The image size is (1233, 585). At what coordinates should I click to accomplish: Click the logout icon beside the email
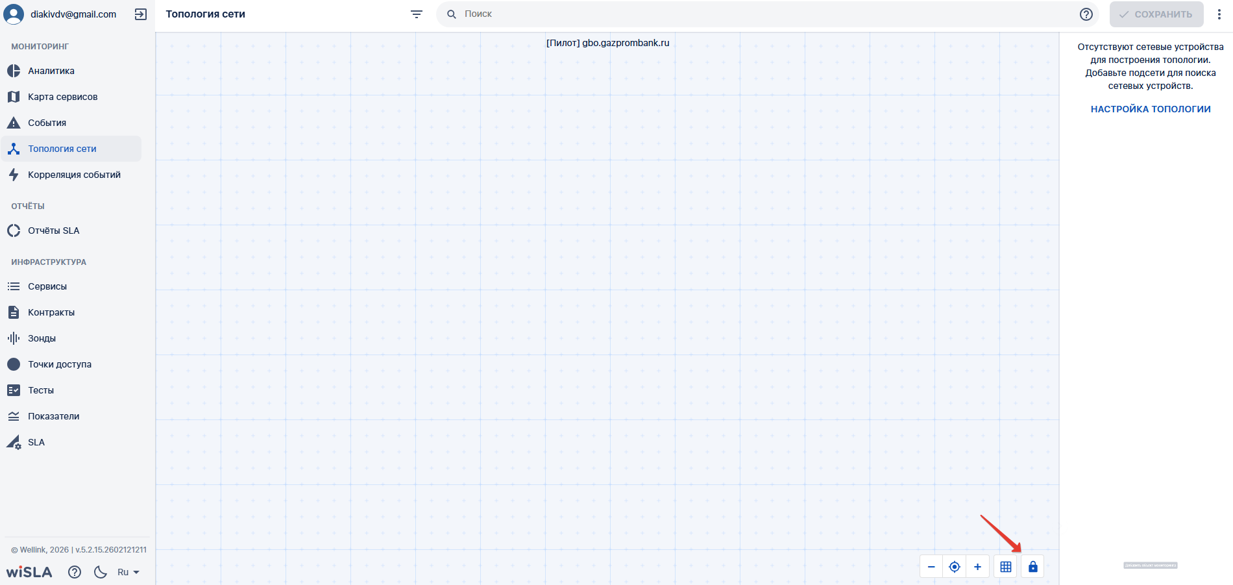(x=140, y=14)
